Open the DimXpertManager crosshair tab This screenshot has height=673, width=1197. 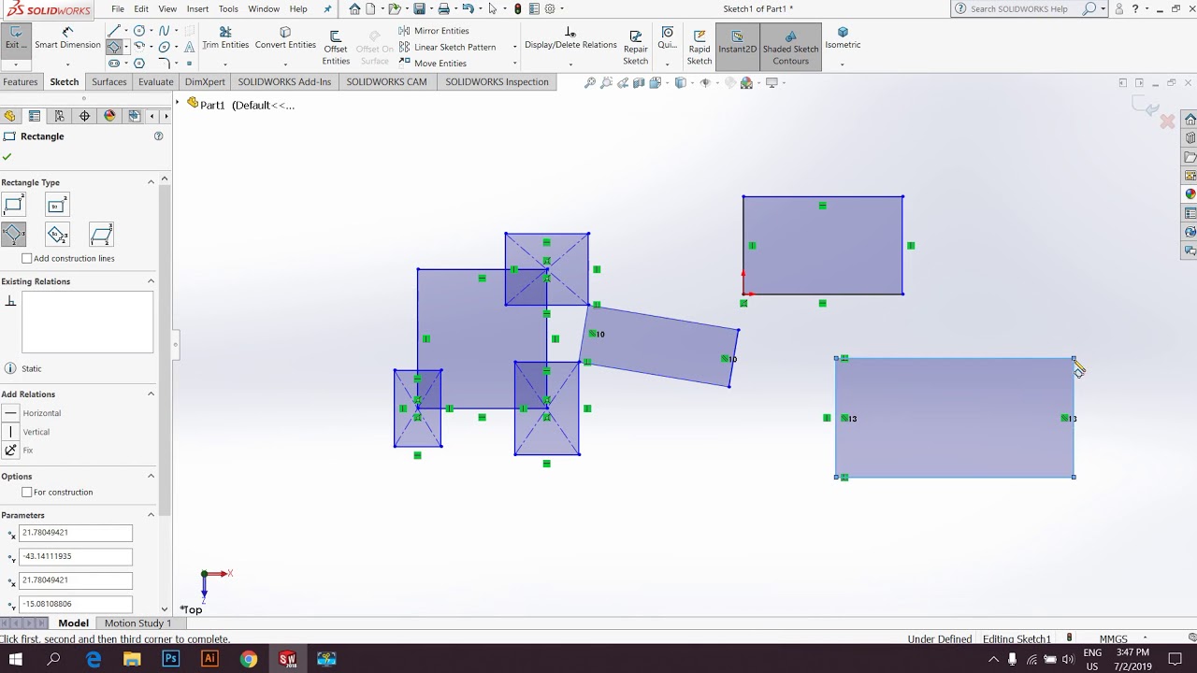click(x=84, y=116)
